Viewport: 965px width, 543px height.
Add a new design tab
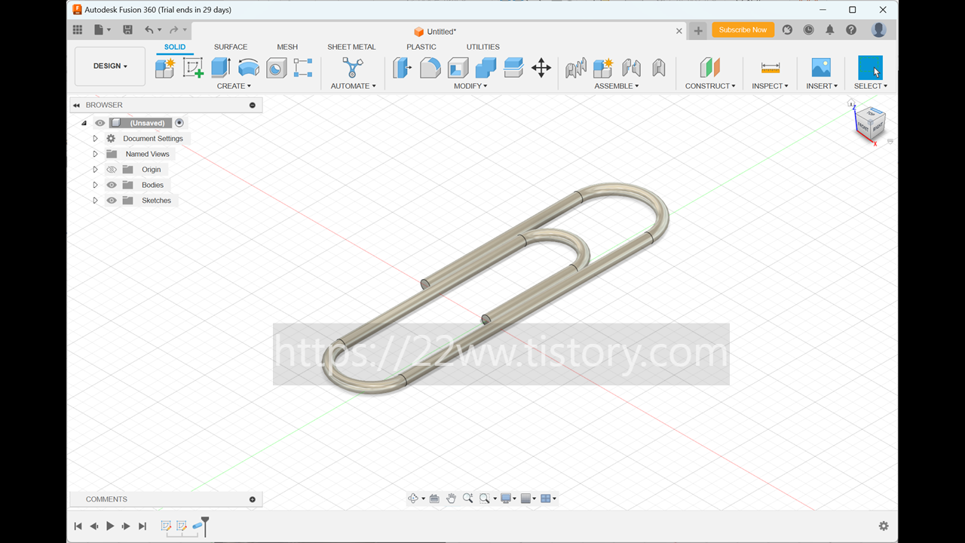(698, 31)
